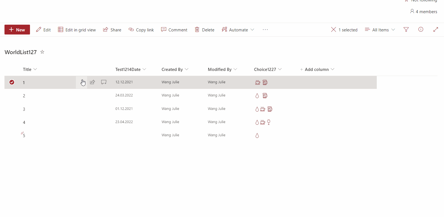Click the 4 members link
Screen dimensions: 444x217
[424, 11]
